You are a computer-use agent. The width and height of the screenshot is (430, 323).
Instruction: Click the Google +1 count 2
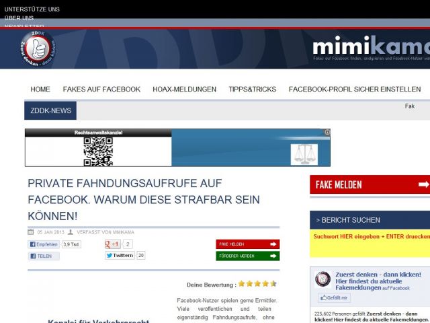[128, 244]
